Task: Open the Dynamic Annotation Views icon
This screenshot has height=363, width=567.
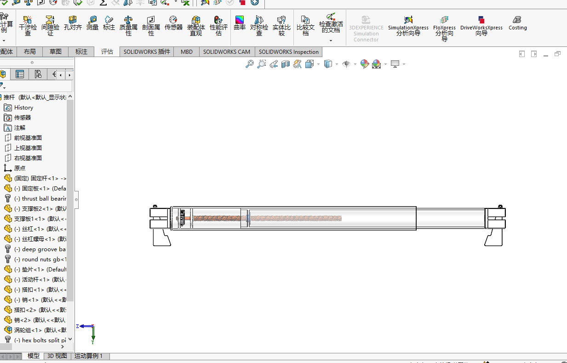Action: (298, 64)
